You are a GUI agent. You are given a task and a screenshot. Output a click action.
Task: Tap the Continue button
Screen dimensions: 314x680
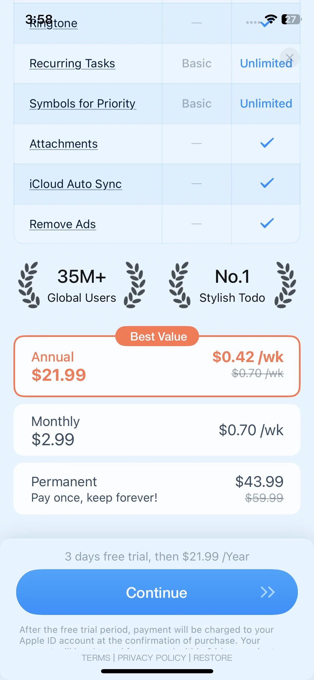(x=157, y=592)
